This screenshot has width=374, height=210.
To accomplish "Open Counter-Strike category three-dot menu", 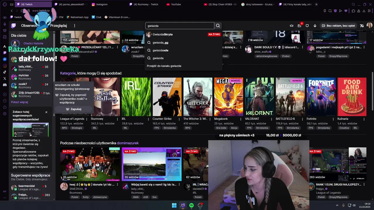I will pos(179,119).
